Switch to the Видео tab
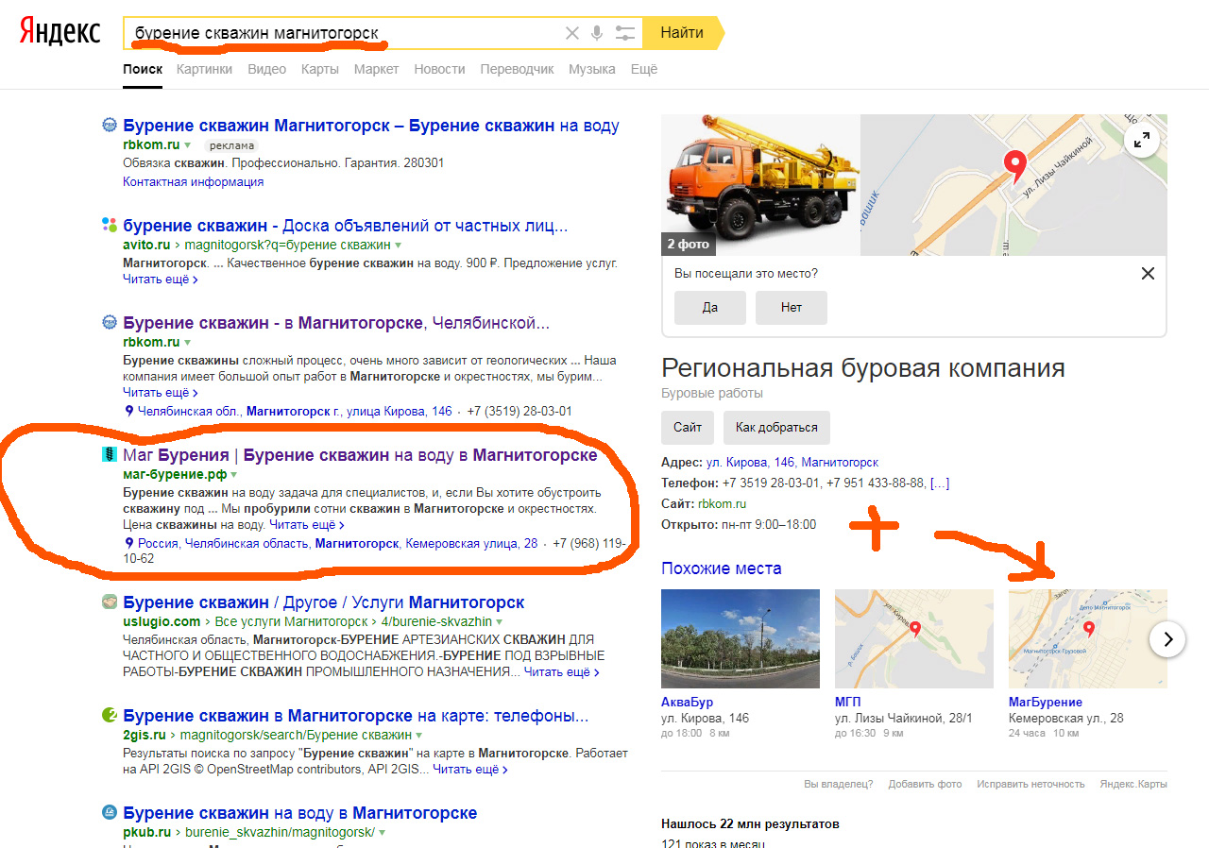 (266, 69)
